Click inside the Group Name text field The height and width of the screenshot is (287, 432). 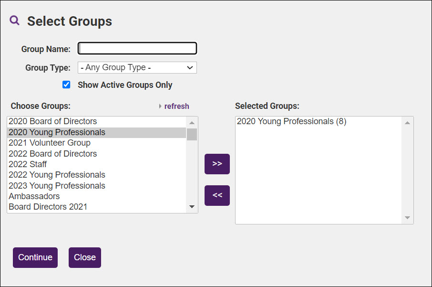point(137,48)
